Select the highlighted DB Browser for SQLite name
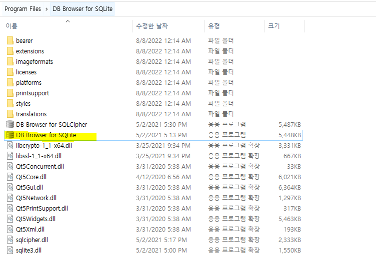This screenshot has height=265, width=376. [46, 135]
